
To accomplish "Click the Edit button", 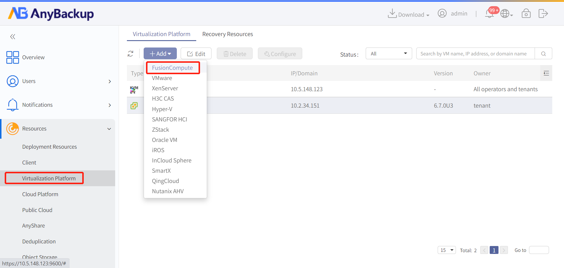I will coord(196,53).
